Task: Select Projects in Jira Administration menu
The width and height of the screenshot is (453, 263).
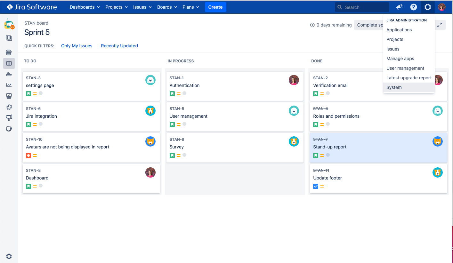Action: click(x=409, y=39)
